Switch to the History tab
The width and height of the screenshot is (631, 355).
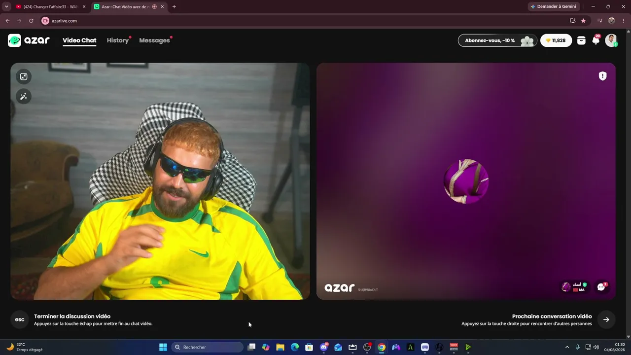tap(118, 40)
